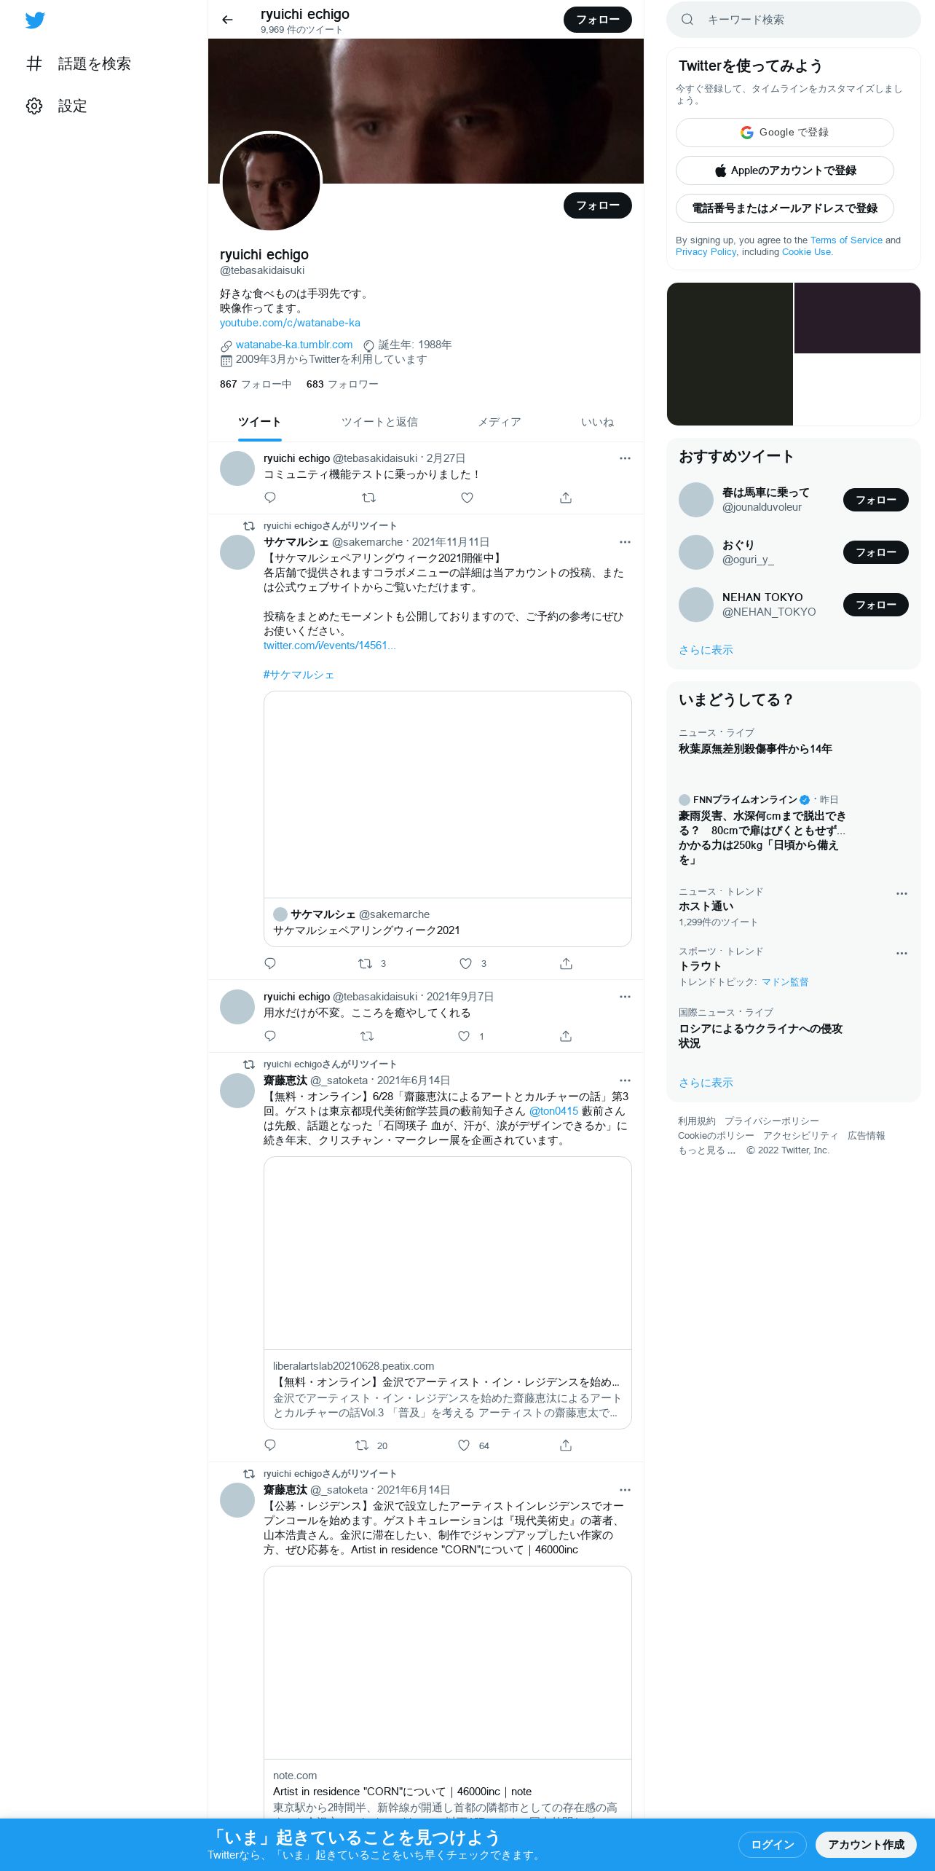The image size is (935, 1871).
Task: Retweet the 用水だけが不変 tweet
Action: (x=367, y=1036)
